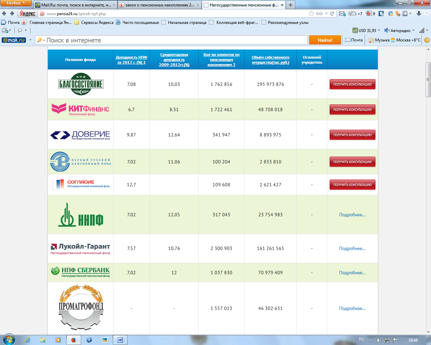
Task: Open the Odnoklassniki toolbar icon
Action: (398, 13)
